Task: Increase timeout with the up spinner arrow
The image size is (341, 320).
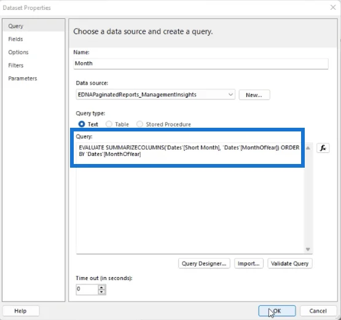Action: click(101, 287)
